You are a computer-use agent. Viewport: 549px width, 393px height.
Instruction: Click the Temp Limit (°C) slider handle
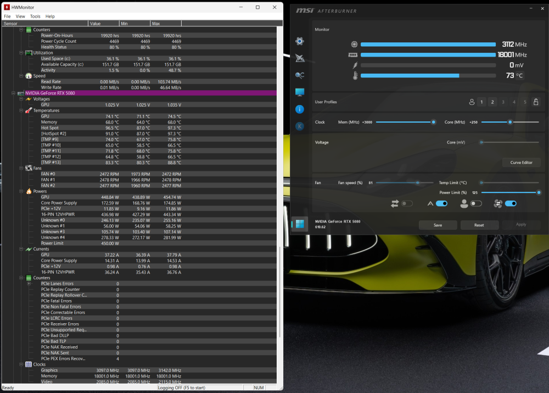point(481,182)
